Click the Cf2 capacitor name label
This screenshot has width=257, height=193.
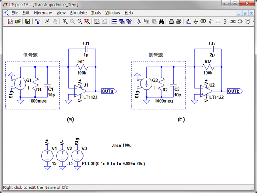pos(212,44)
